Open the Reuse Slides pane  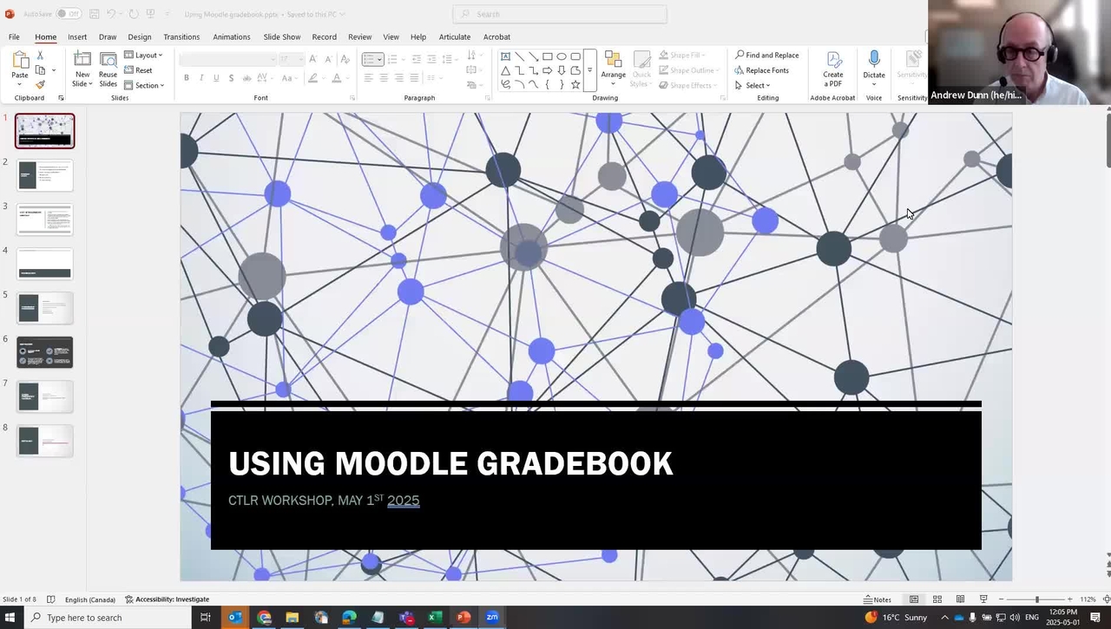tap(108, 69)
